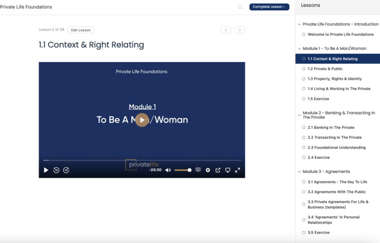380x243 pixels.
Task: Collapse Module 3 - Agreements section
Action: (x=299, y=172)
